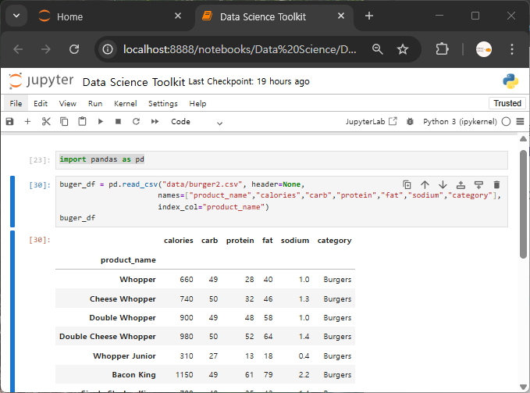The height and width of the screenshot is (393, 530).
Task: Open the zoom magnifier in address bar
Action: click(378, 49)
